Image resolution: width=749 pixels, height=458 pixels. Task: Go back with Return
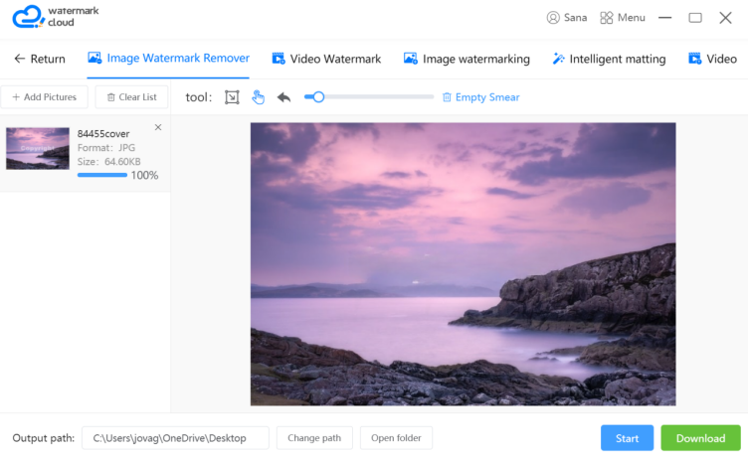[40, 59]
